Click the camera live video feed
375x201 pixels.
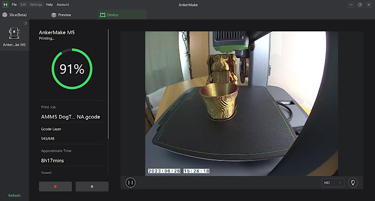[241, 104]
